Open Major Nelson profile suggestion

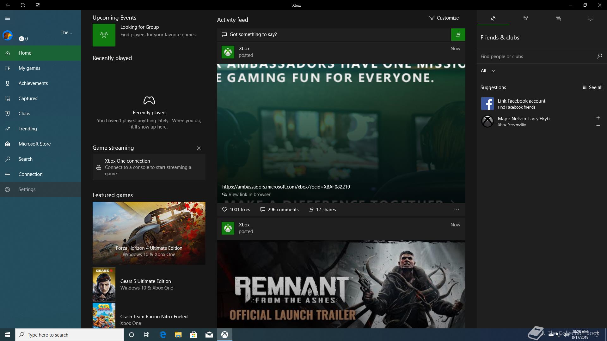point(534,121)
